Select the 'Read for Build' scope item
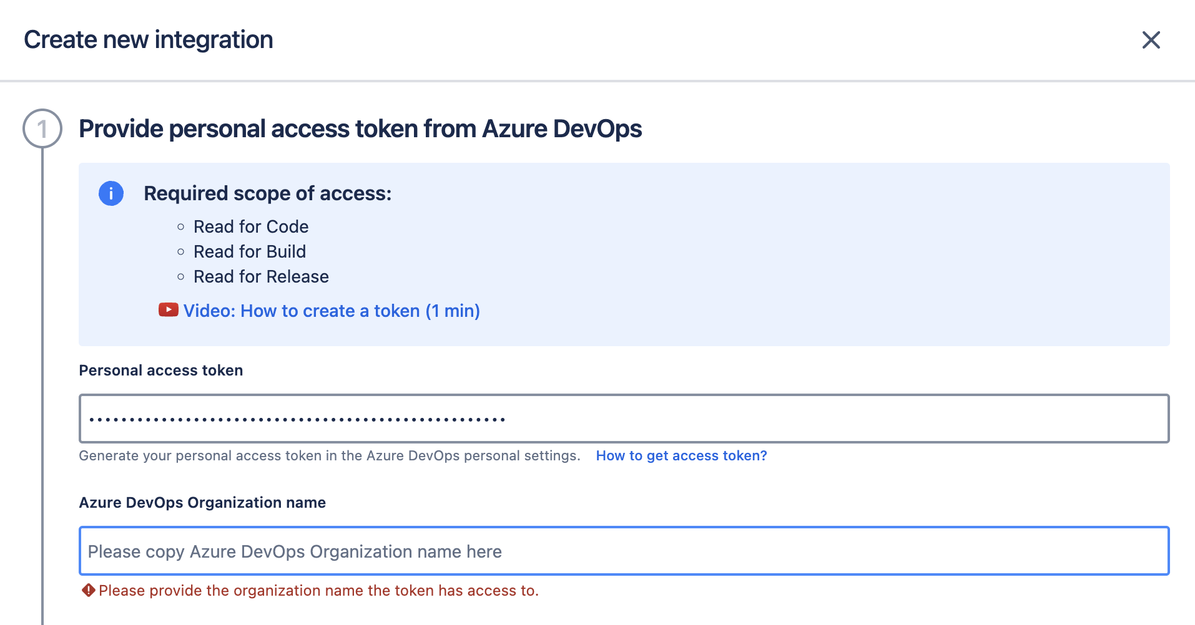 249,251
